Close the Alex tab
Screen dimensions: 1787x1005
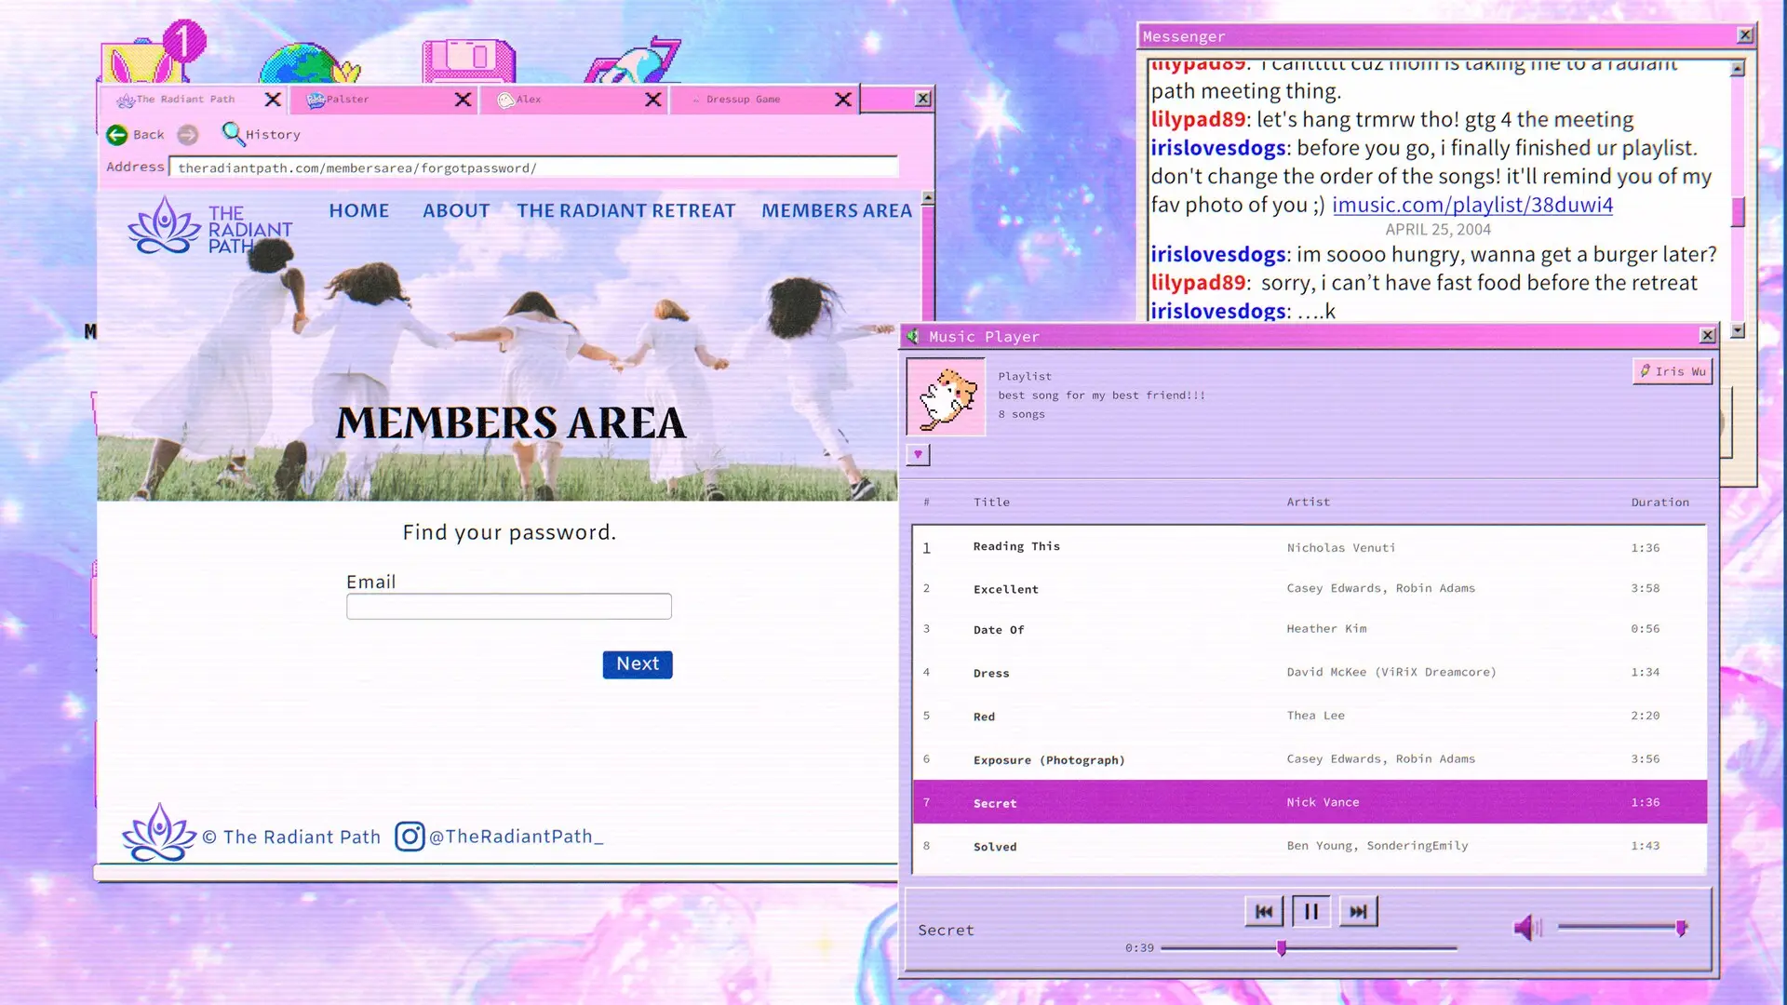pyautogui.click(x=653, y=100)
